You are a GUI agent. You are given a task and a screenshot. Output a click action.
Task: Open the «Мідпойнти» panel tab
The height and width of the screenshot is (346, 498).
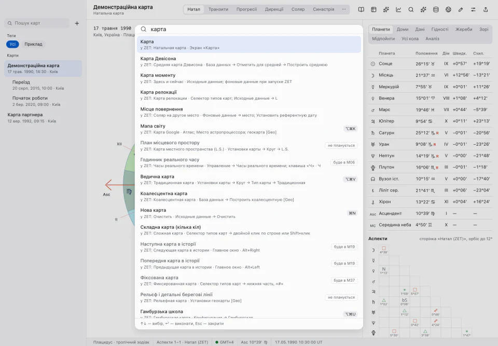[x=383, y=39]
